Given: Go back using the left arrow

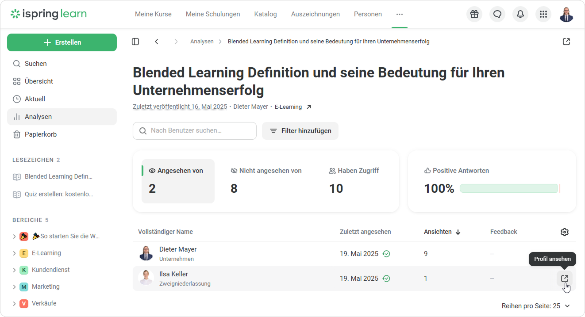Looking at the screenshot, I should pyautogui.click(x=157, y=42).
